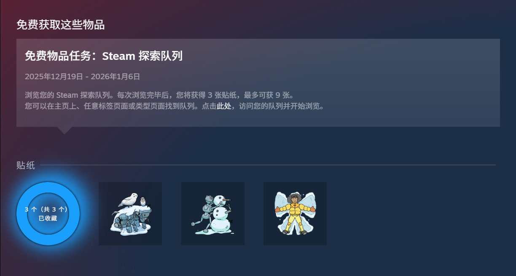The image size is (516, 276).
Task: Click the divider line beside the 贴纸 label
Action: pyautogui.click(x=268, y=165)
